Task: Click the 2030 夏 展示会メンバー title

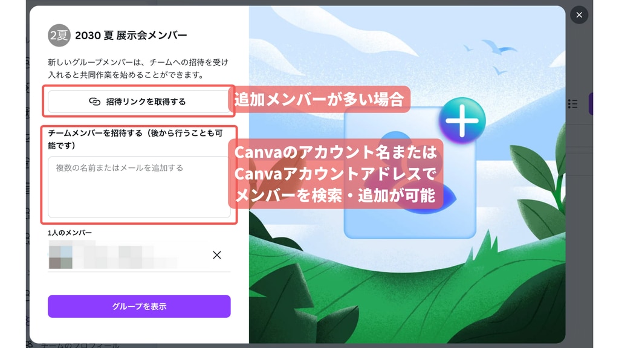Action: coord(131,36)
